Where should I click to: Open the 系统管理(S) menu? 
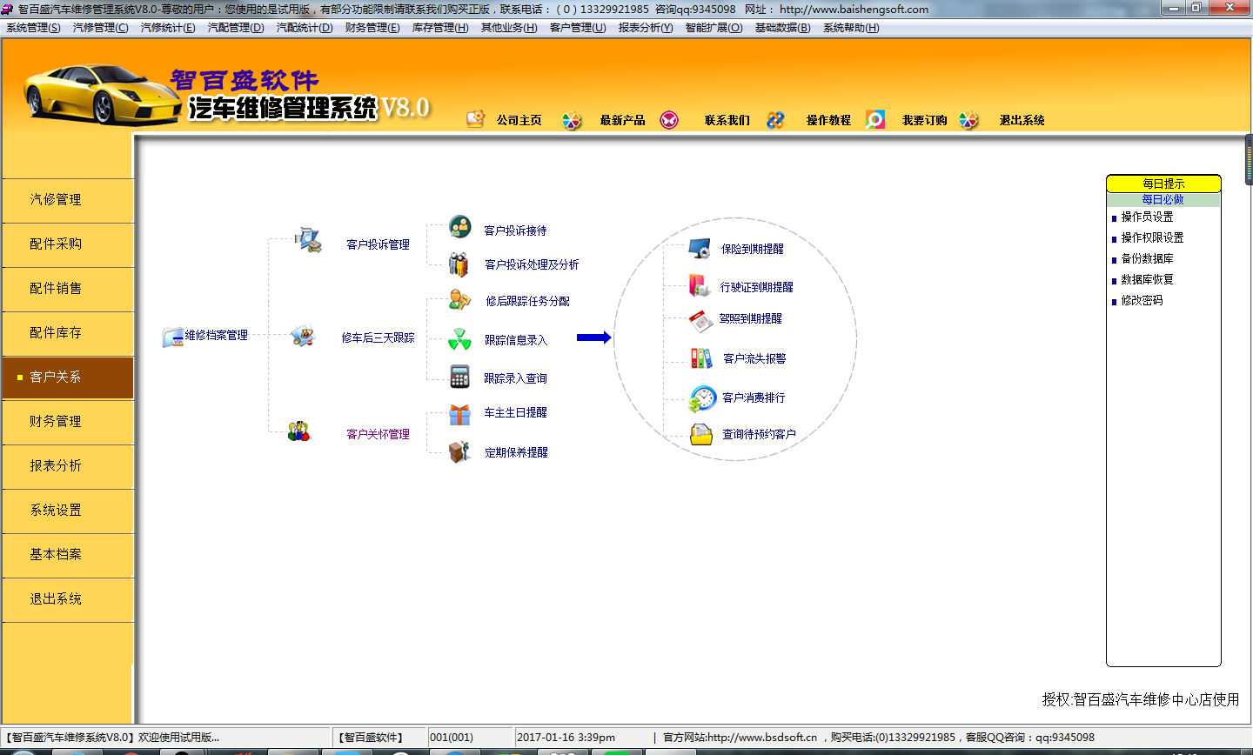(x=33, y=28)
